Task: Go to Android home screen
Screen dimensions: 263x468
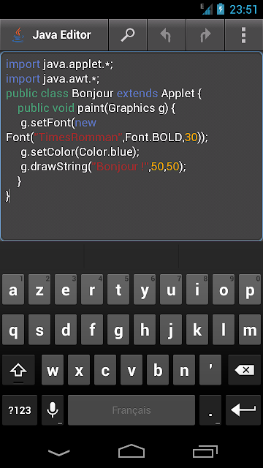Action: tap(131, 450)
